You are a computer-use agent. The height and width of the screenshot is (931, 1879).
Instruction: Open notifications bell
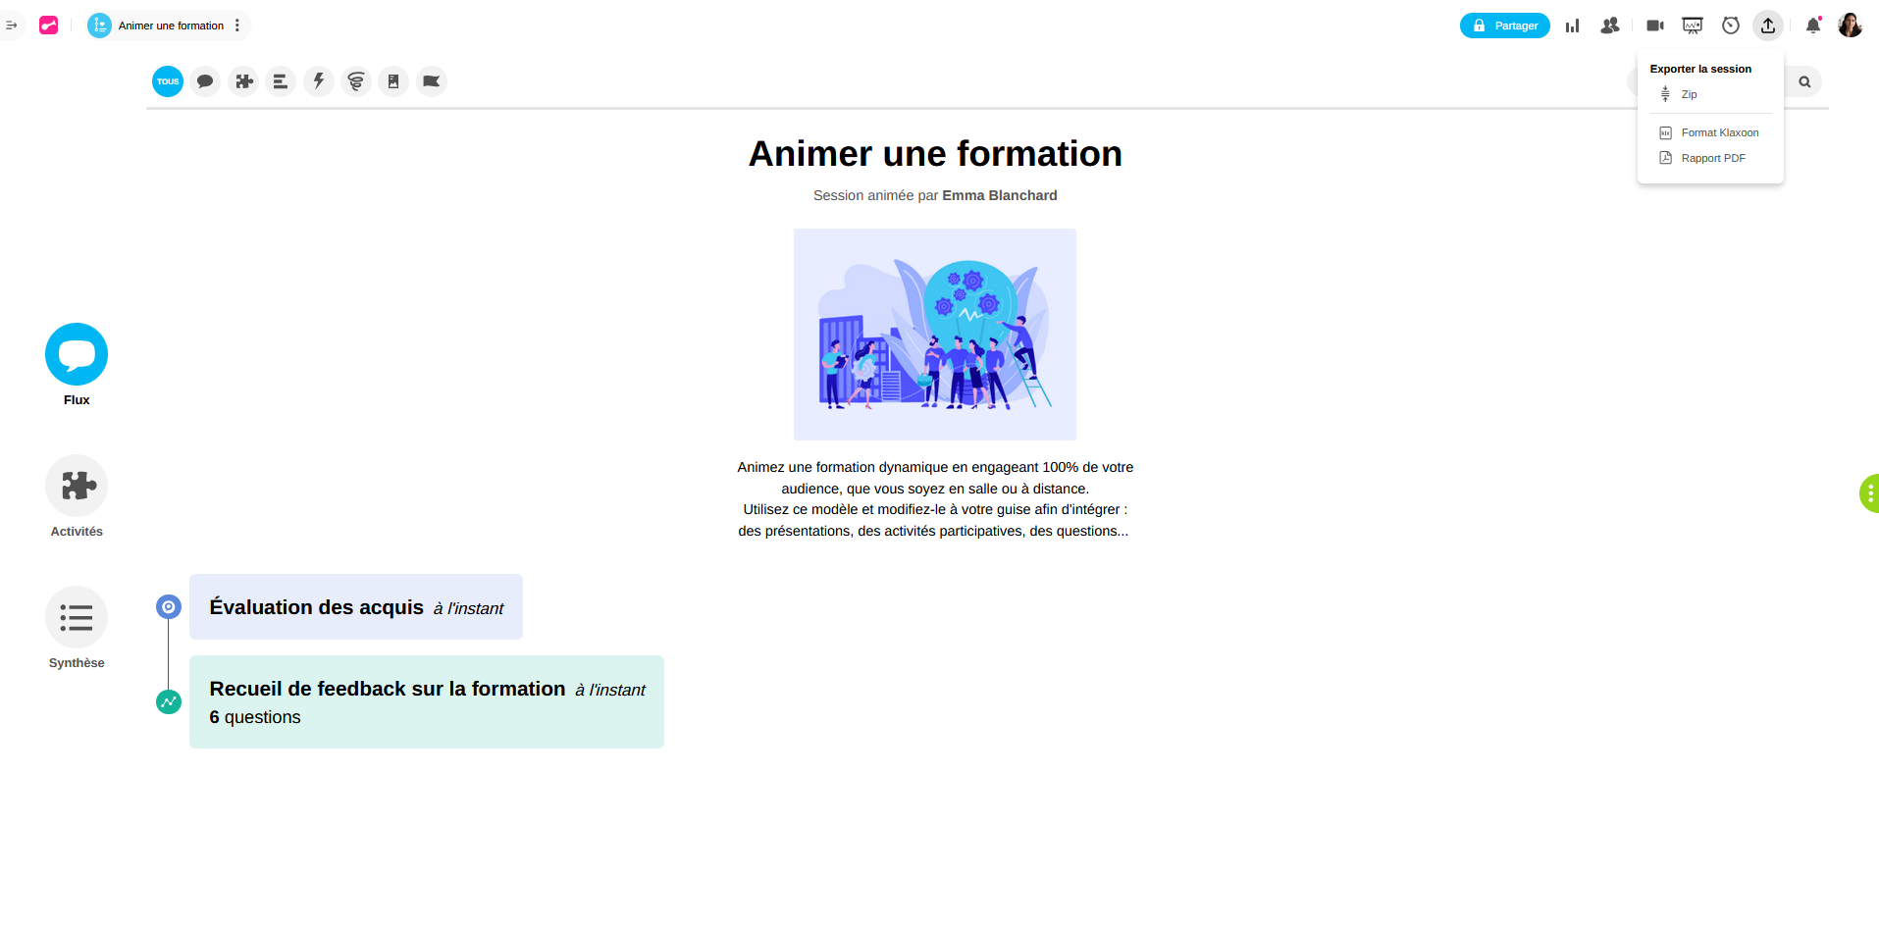[1813, 26]
